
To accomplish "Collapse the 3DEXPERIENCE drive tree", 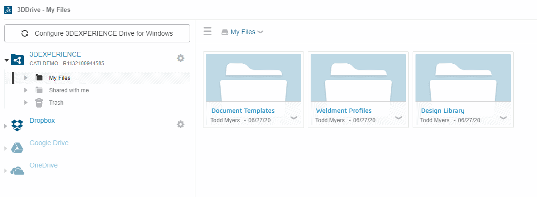I will pyautogui.click(x=6, y=60).
